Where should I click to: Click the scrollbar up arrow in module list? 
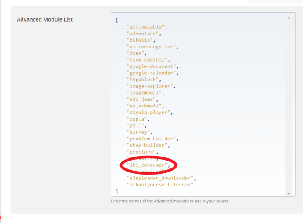click(289, 18)
